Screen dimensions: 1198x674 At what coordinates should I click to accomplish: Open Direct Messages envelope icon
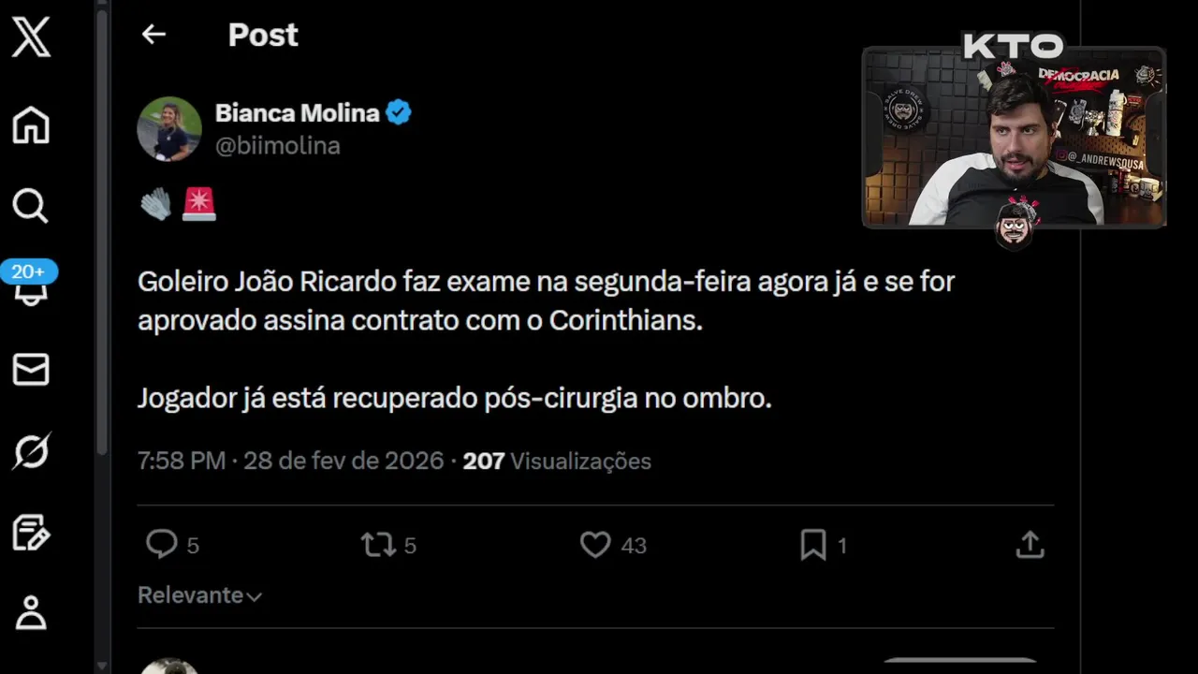coord(31,370)
